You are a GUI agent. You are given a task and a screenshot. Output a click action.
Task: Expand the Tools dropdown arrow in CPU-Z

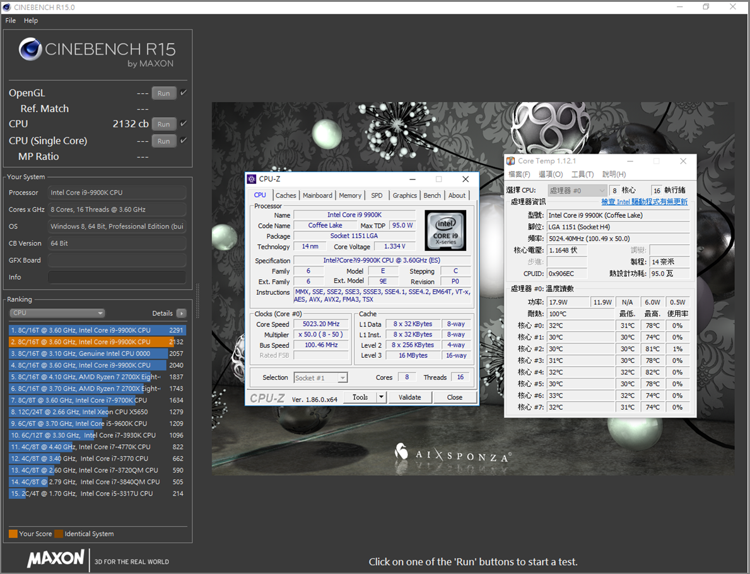click(381, 397)
